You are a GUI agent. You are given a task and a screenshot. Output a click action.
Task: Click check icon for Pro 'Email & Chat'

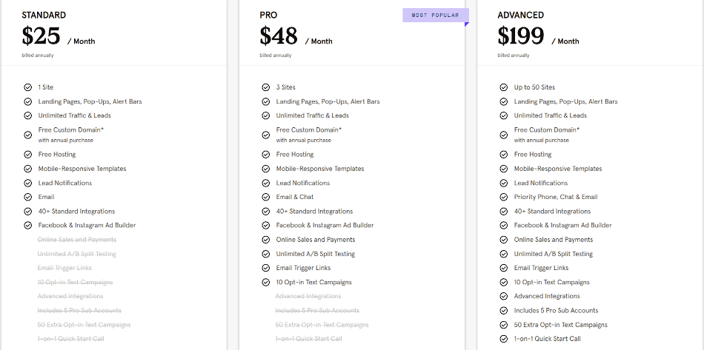point(265,197)
